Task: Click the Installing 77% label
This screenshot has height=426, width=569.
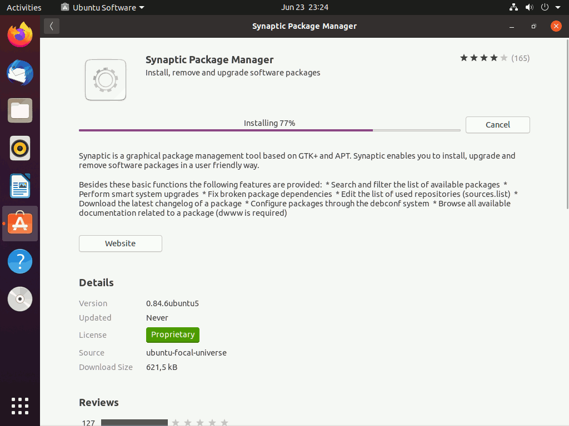Action: pos(269,123)
